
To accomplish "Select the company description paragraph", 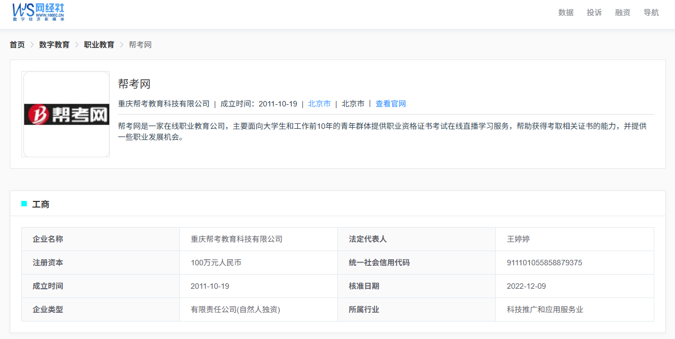I will 383,132.
